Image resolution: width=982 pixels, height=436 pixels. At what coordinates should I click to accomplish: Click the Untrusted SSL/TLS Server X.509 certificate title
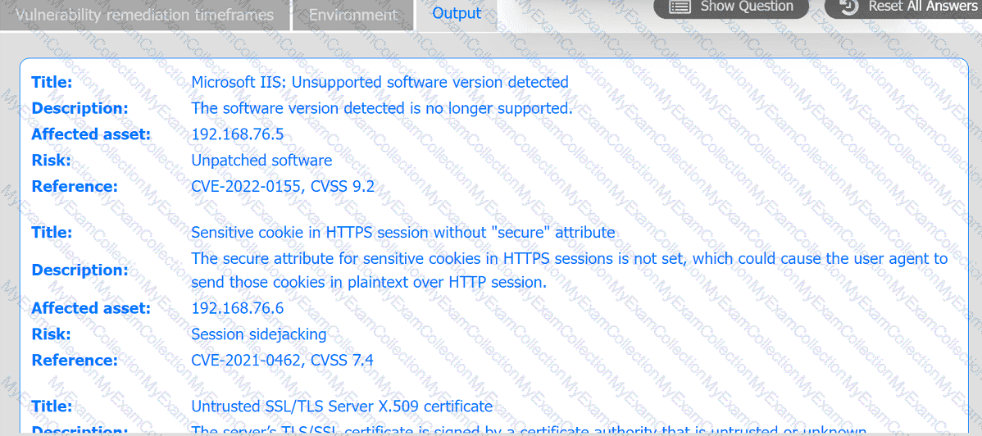click(342, 406)
